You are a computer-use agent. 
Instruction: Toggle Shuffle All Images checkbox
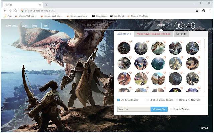tap(118, 100)
